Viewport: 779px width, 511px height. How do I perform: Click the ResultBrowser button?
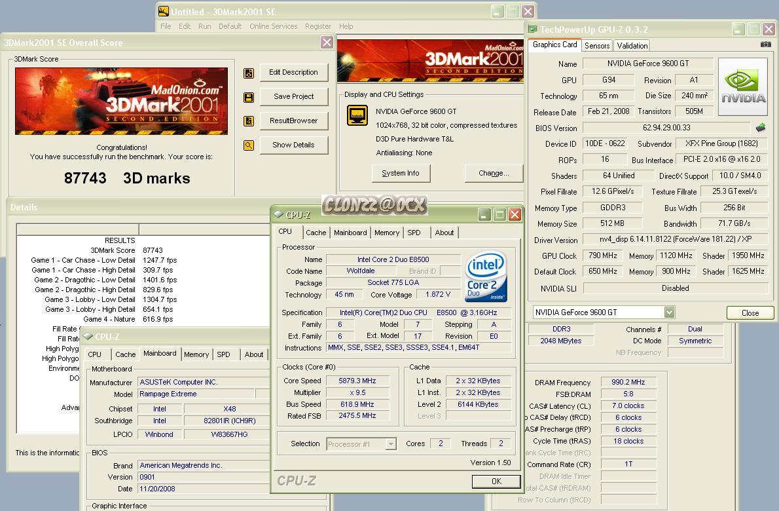pyautogui.click(x=294, y=121)
